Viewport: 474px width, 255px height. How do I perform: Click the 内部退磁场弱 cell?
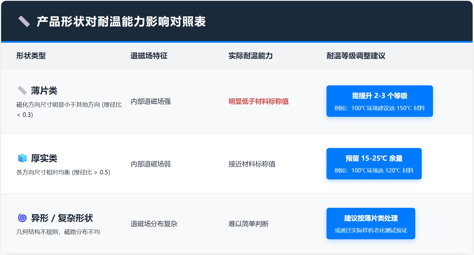pos(151,164)
